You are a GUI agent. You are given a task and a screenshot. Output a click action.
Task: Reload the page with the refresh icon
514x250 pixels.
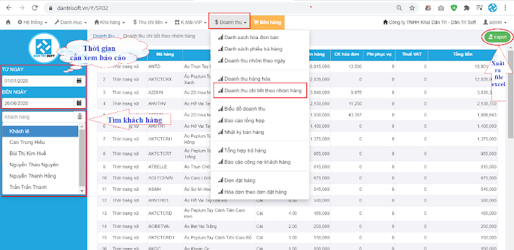point(35,7)
